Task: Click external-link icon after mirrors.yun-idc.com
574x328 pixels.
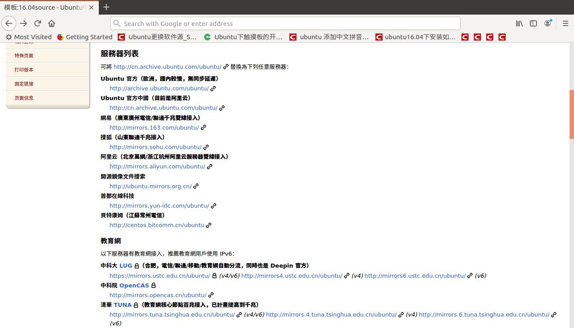Action: click(214, 205)
